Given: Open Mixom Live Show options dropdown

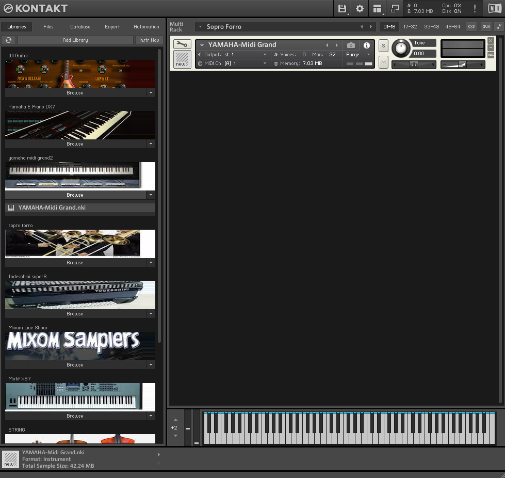Looking at the screenshot, I should pos(151,365).
